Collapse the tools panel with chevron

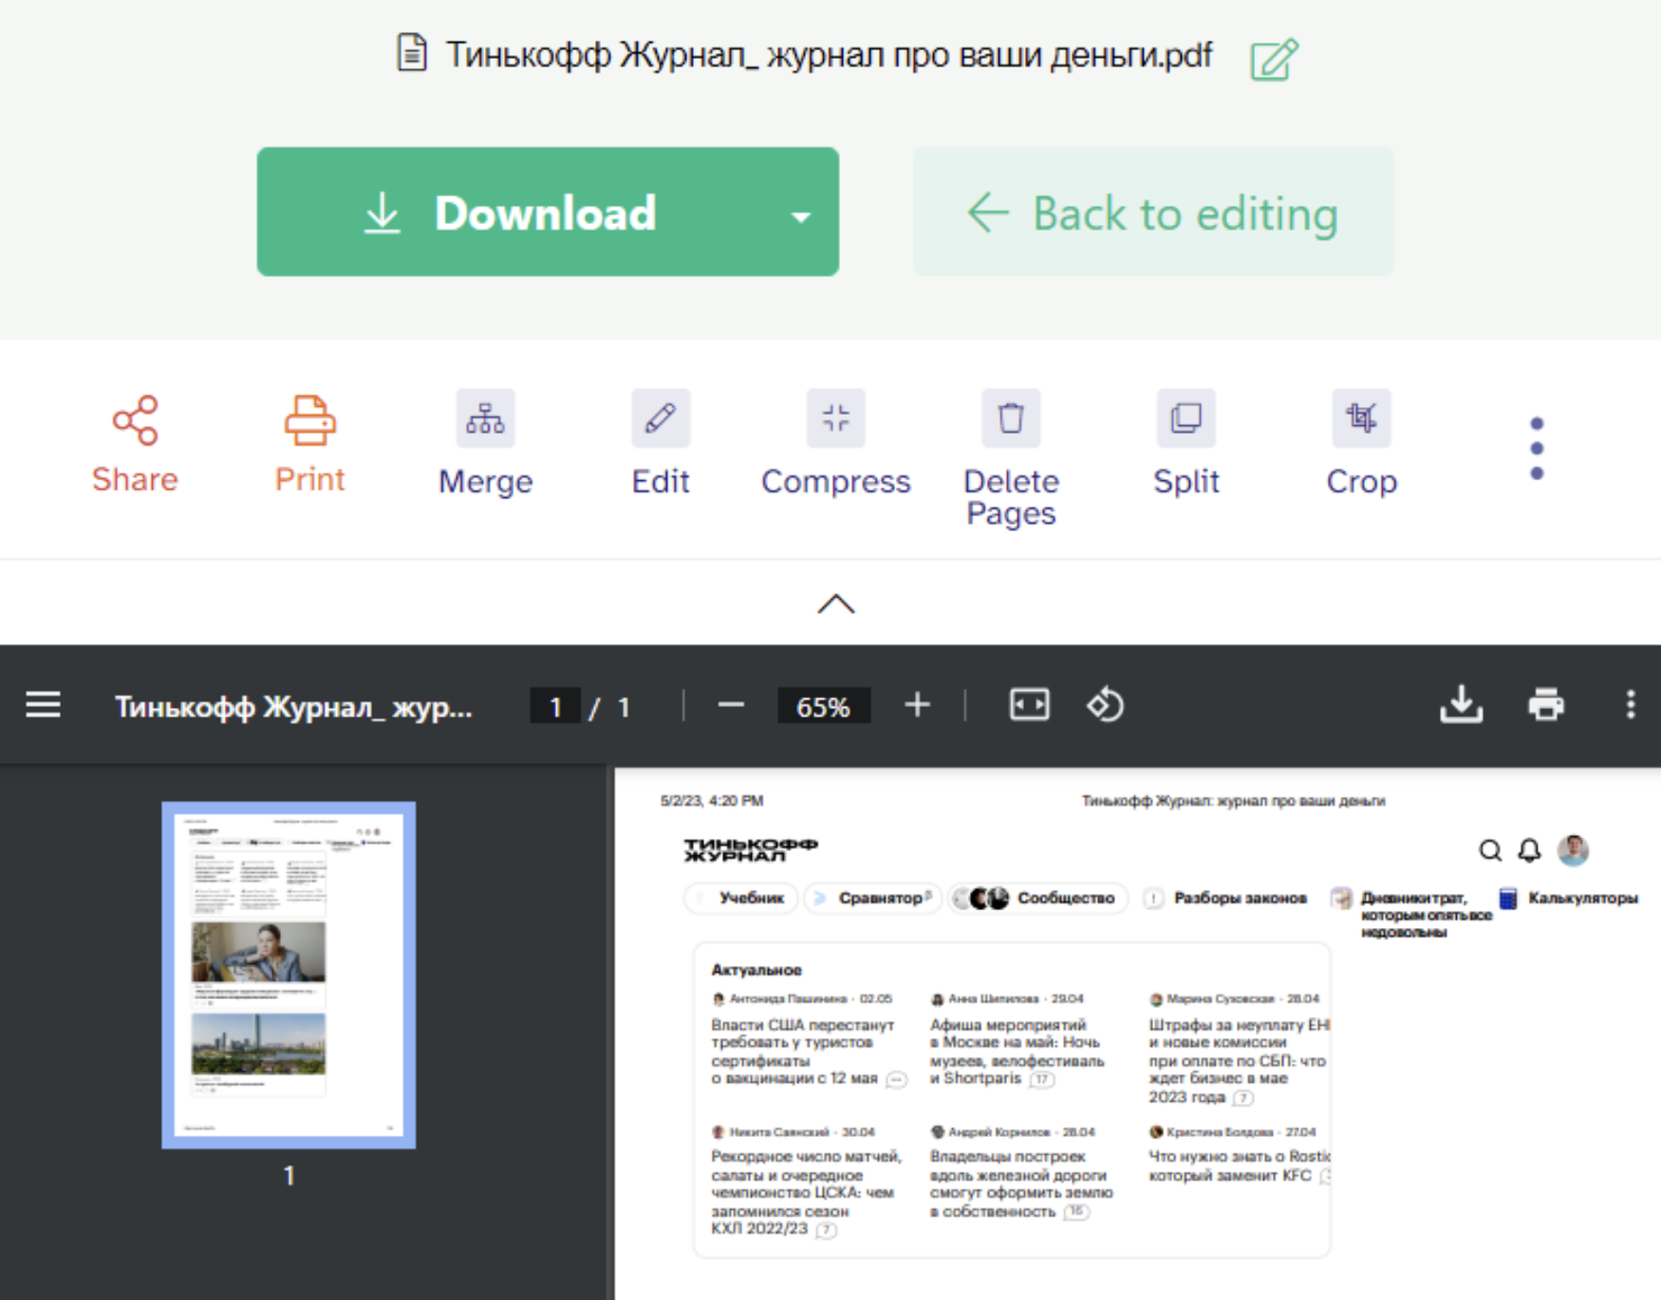pos(836,604)
